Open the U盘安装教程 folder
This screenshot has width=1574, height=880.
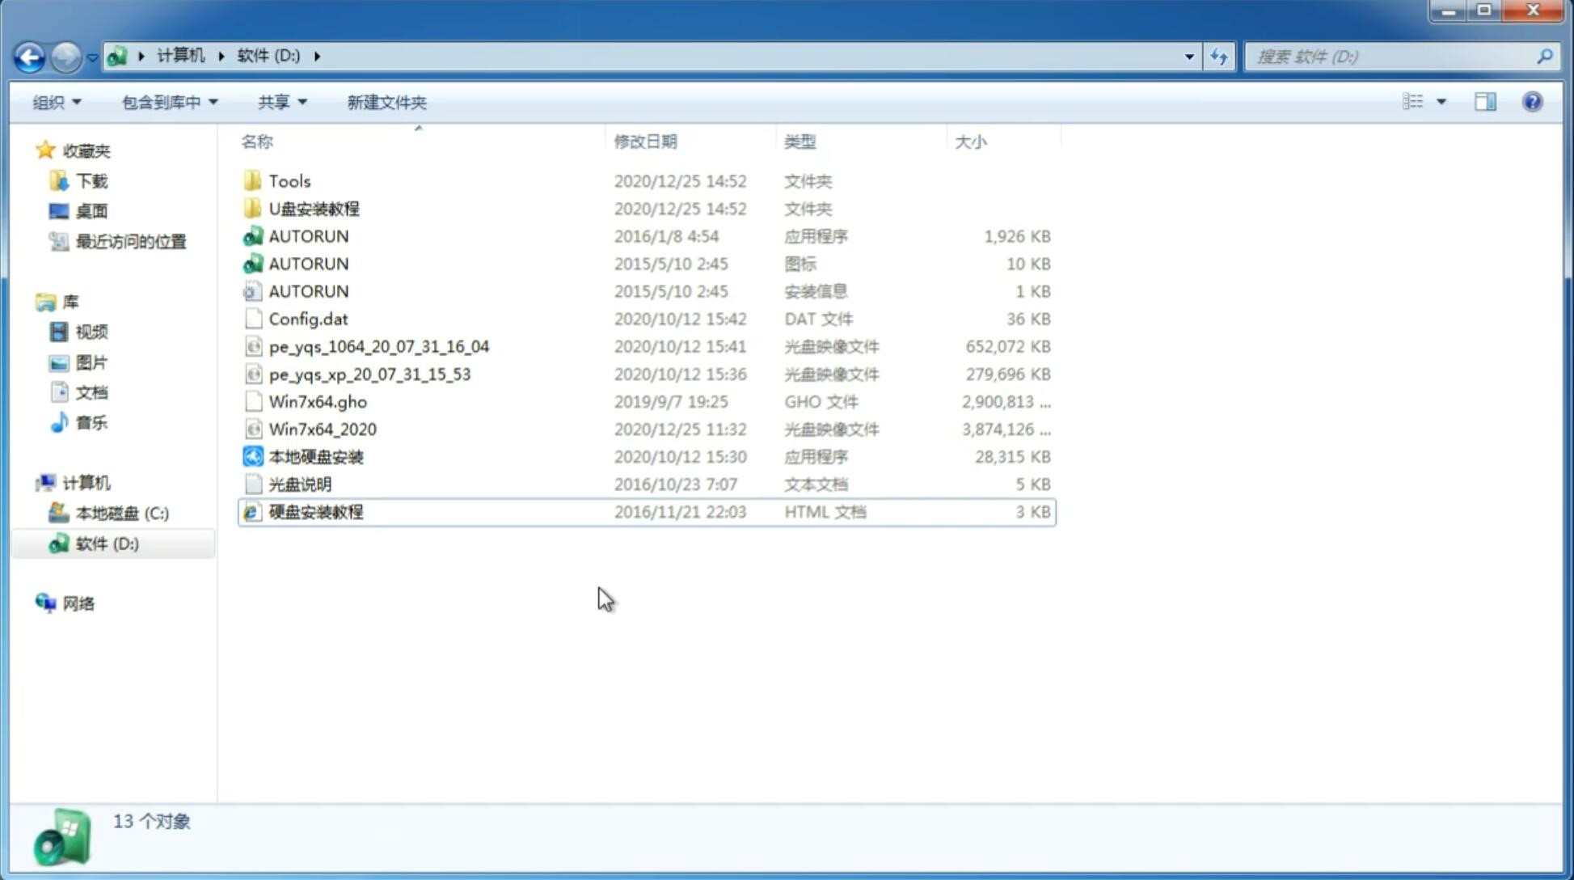coord(314,208)
